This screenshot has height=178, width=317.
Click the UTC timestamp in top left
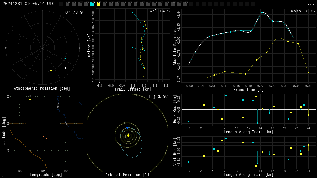(28, 4)
